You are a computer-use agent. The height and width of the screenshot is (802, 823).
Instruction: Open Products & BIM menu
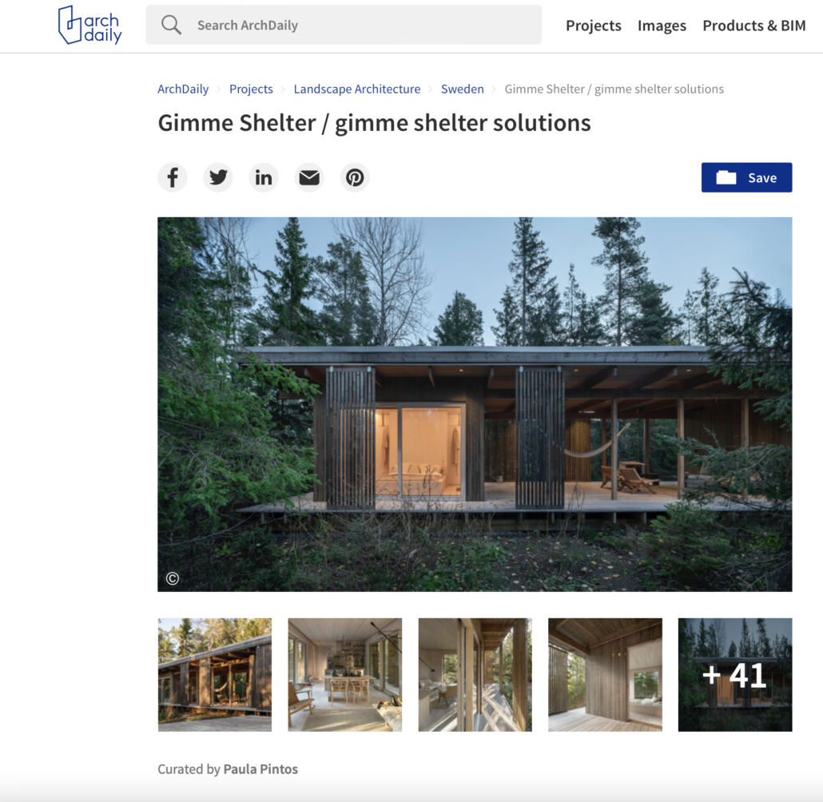(x=753, y=26)
